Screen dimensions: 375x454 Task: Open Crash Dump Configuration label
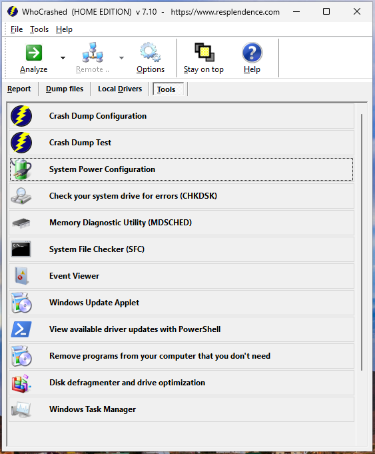tap(98, 116)
